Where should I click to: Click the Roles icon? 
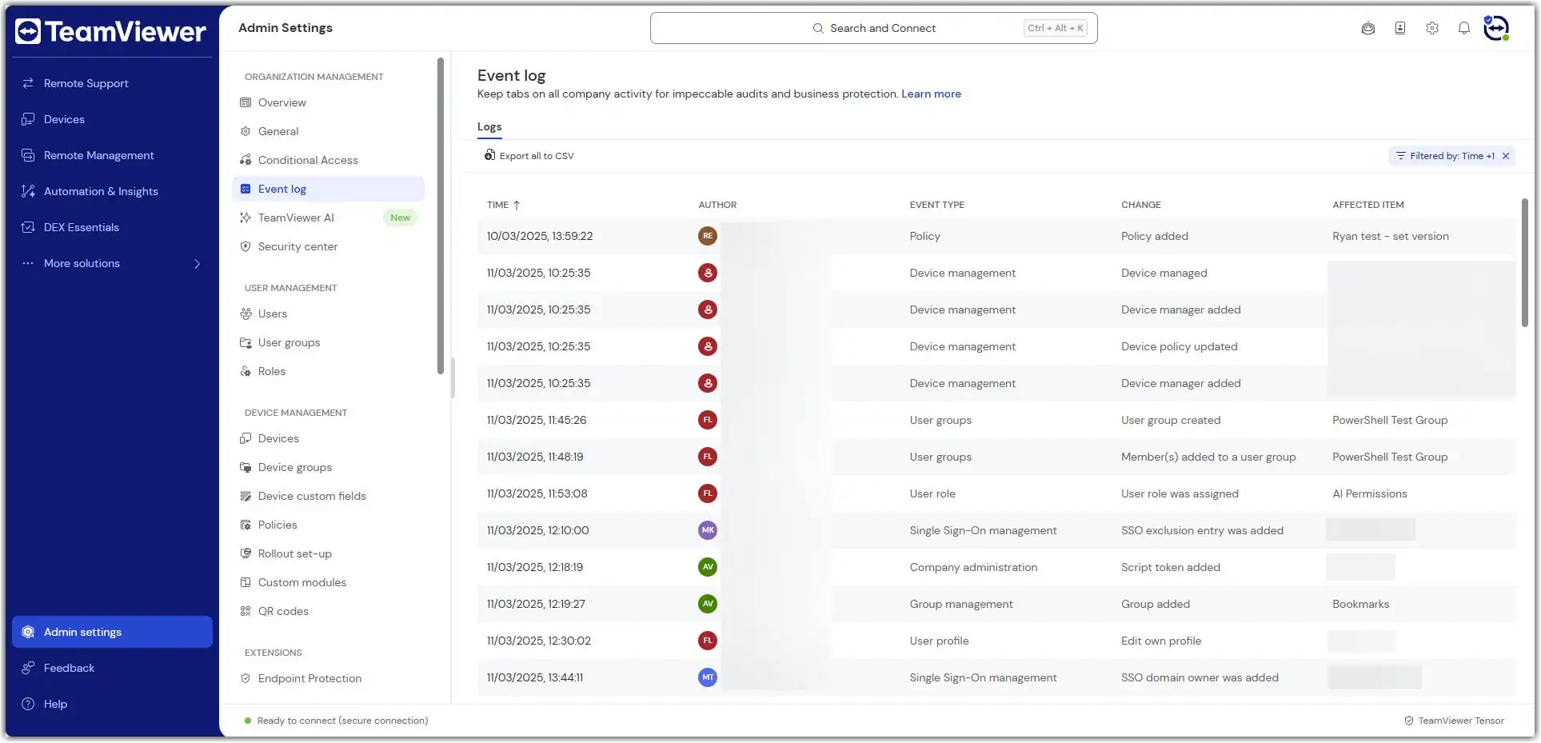pos(246,371)
